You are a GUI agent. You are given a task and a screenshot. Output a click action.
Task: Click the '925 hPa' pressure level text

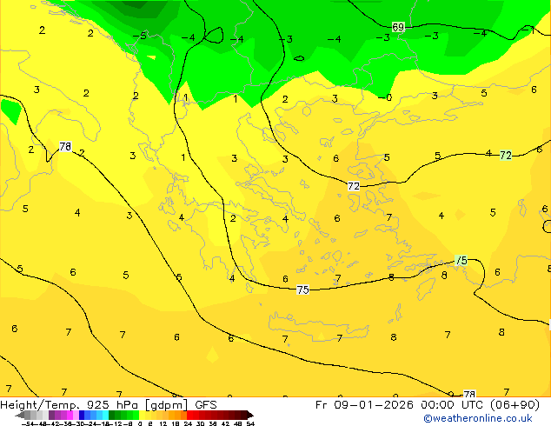pyautogui.click(x=112, y=405)
